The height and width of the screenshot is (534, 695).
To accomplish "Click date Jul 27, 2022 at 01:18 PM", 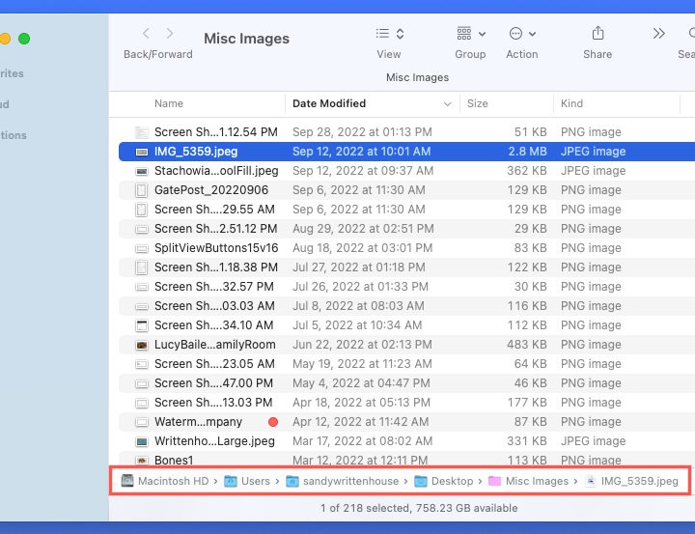I will [x=358, y=267].
